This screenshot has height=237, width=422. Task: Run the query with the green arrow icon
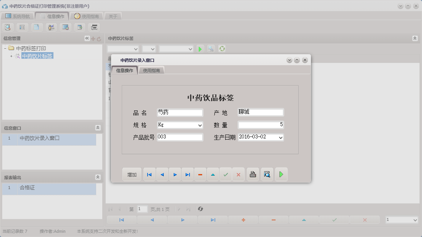(x=200, y=49)
